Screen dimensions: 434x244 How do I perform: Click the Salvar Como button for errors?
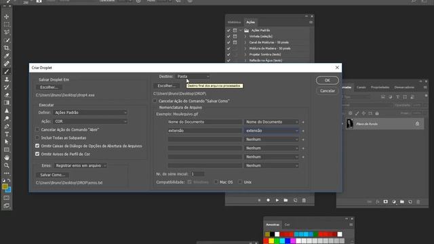click(x=53, y=175)
